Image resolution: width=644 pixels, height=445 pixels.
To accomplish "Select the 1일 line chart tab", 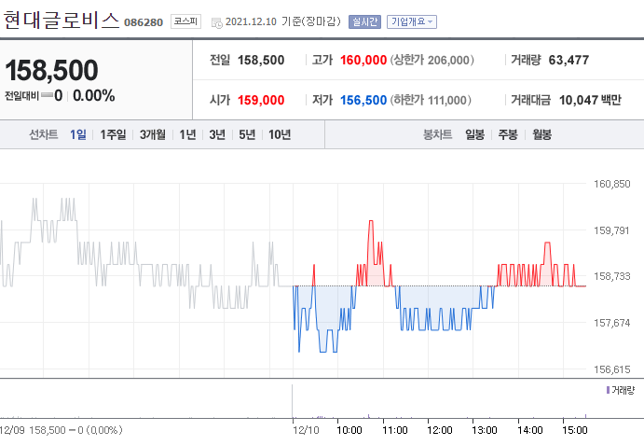I will 78,134.
